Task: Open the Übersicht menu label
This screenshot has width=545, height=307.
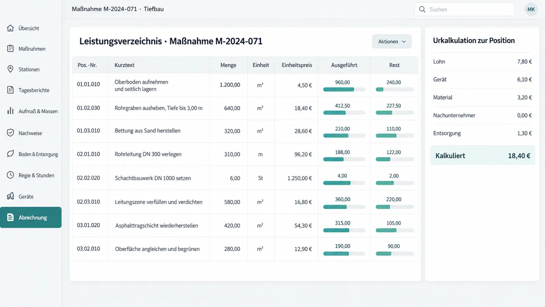Action: pos(29,28)
